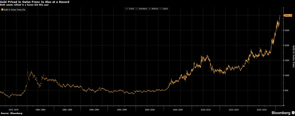This screenshot has height=116, width=295.
Task: Toggle the Gold in Swiss franc/Oz legend
Action: pyautogui.click(x=13, y=9)
